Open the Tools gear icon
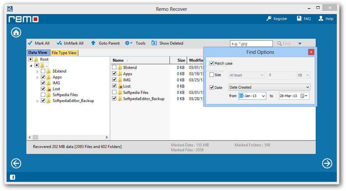Image resolution: width=346 pixels, height=191 pixels. coord(127,43)
